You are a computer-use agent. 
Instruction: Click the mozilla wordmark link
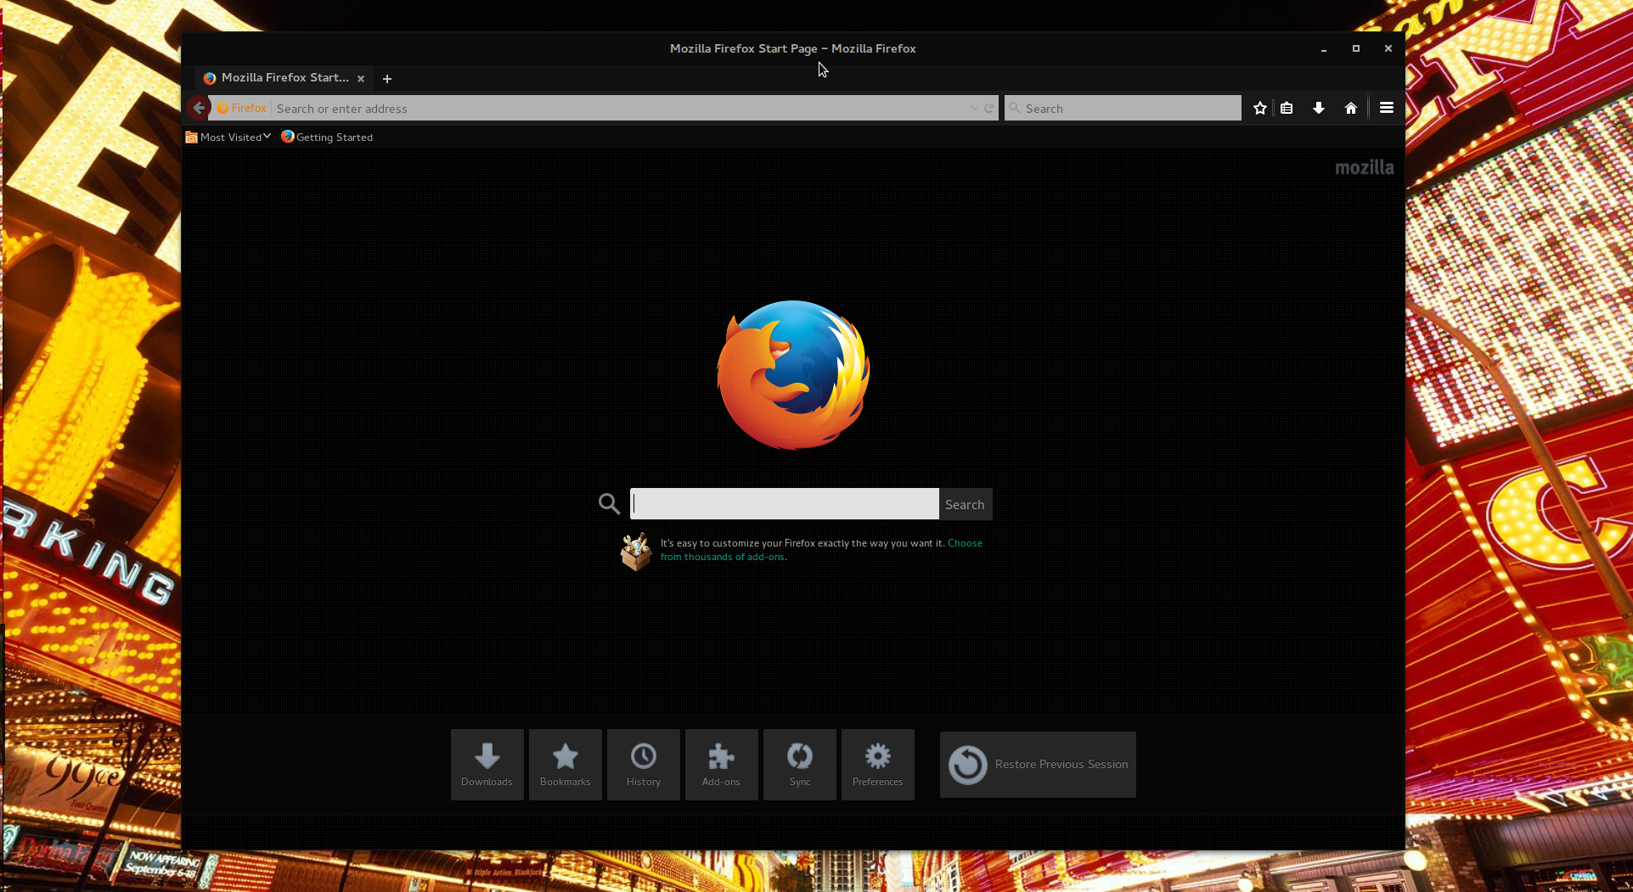point(1365,167)
